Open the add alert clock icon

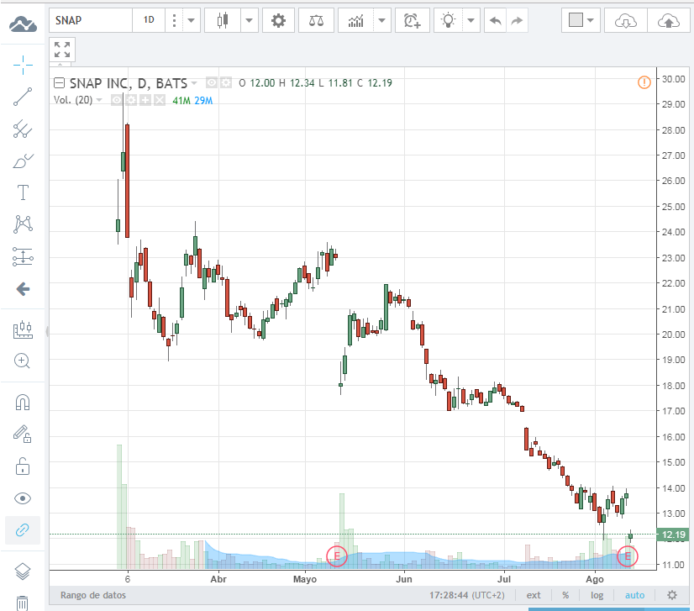click(413, 20)
